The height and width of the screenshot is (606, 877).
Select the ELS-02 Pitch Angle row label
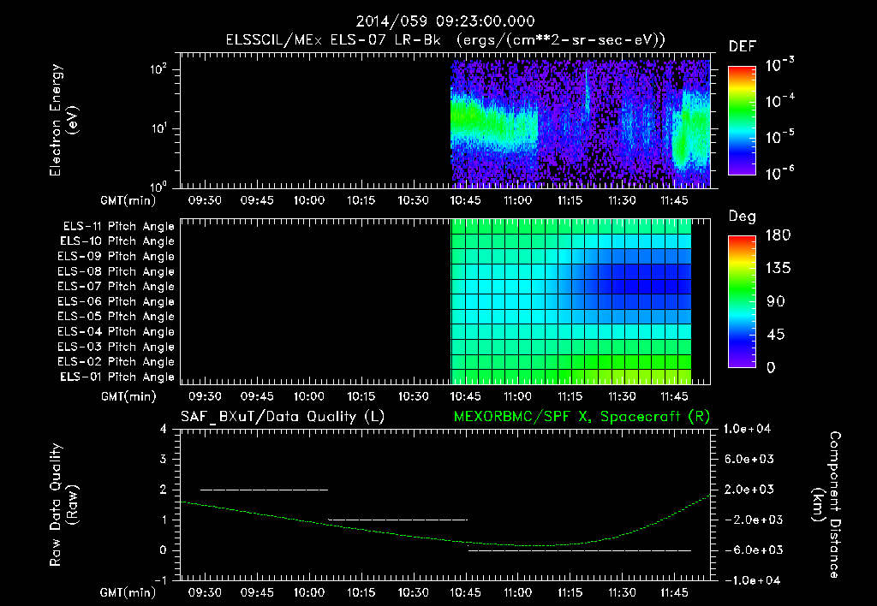(x=116, y=362)
